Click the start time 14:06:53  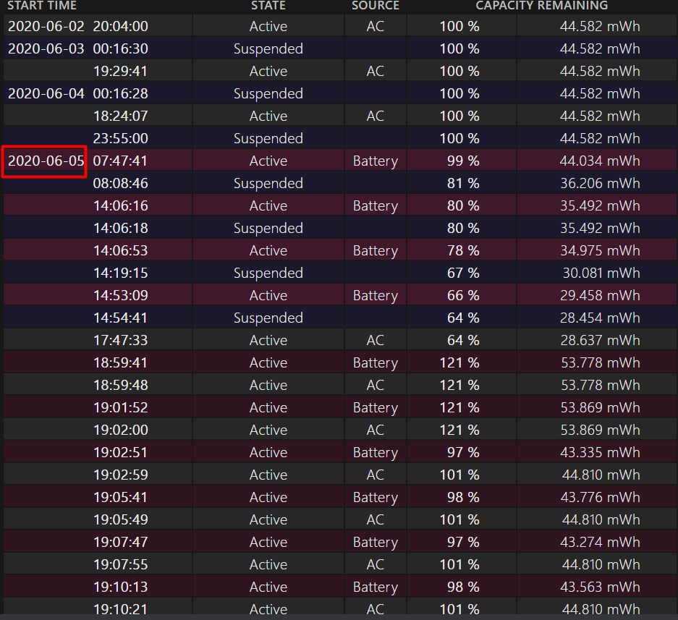(121, 251)
